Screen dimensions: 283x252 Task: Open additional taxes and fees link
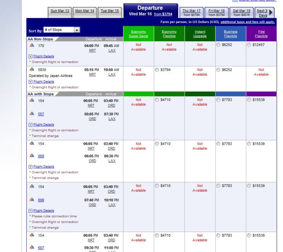(x=248, y=22)
